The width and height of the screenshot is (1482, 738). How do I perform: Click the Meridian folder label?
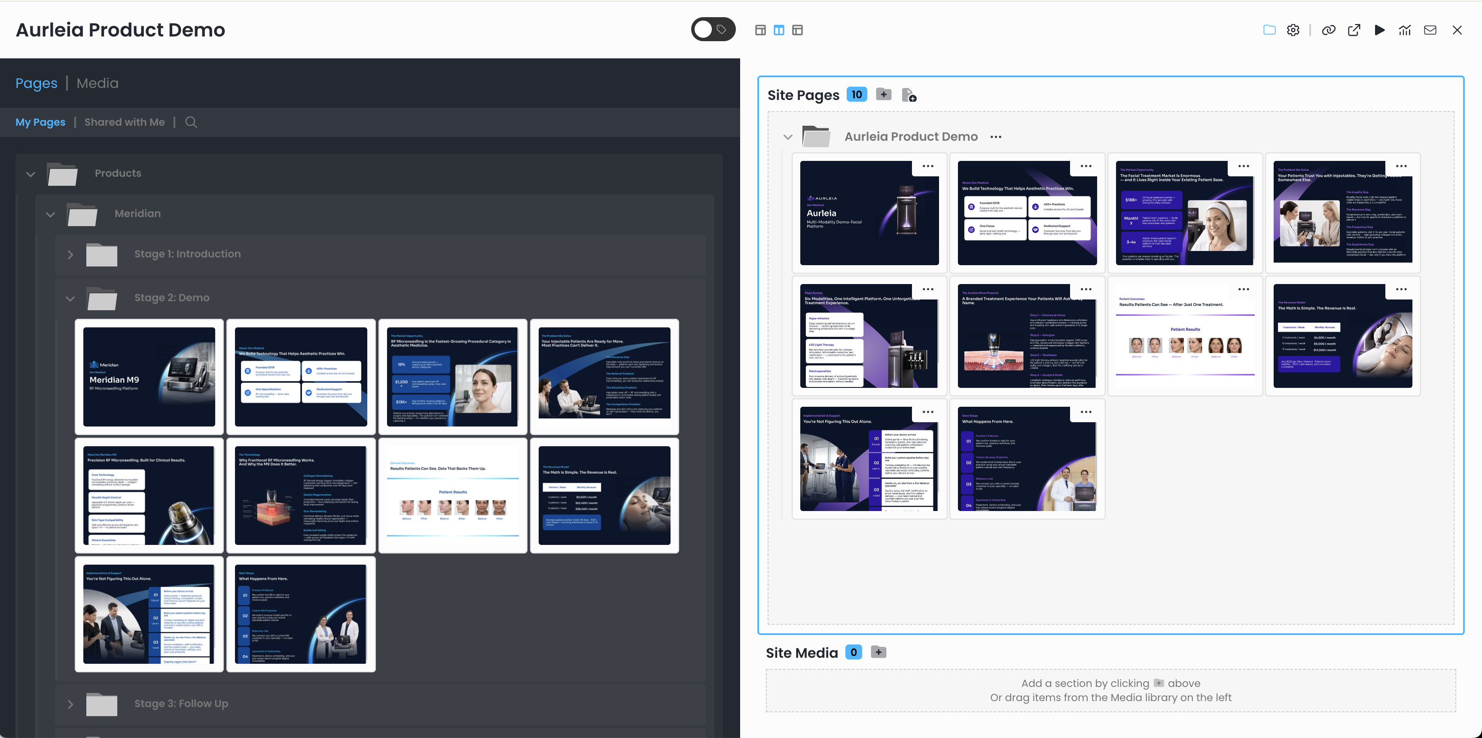click(x=137, y=214)
